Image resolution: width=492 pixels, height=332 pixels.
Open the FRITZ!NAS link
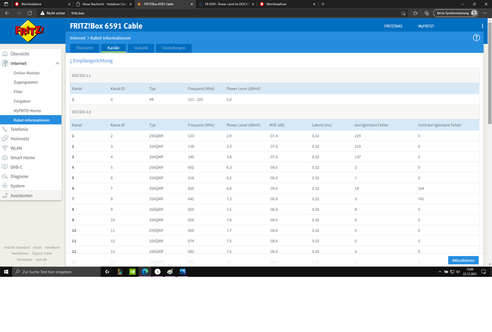pos(393,26)
